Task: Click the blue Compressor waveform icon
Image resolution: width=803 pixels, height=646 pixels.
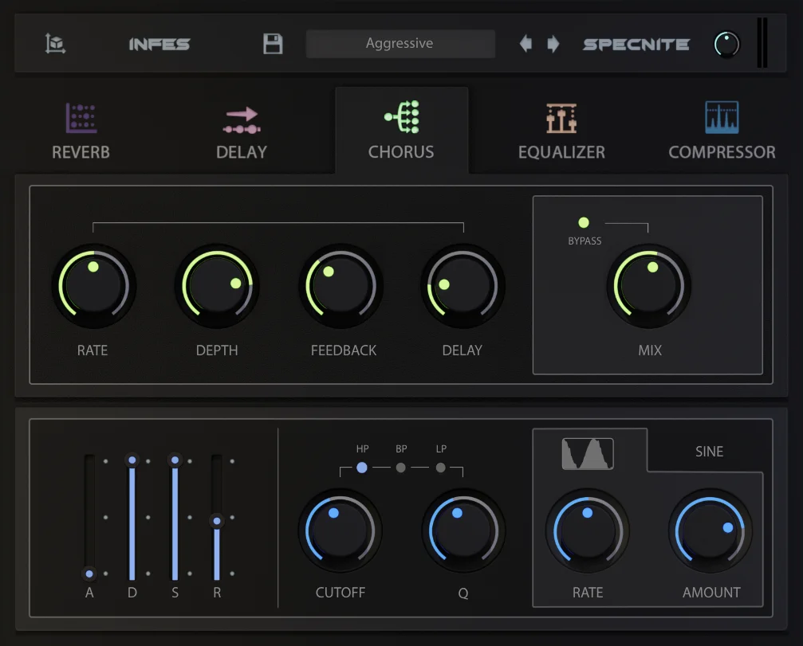Action: point(722,117)
